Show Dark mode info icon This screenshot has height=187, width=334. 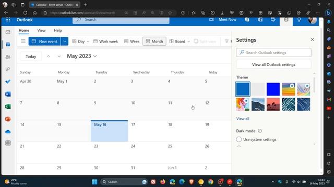[260, 131]
